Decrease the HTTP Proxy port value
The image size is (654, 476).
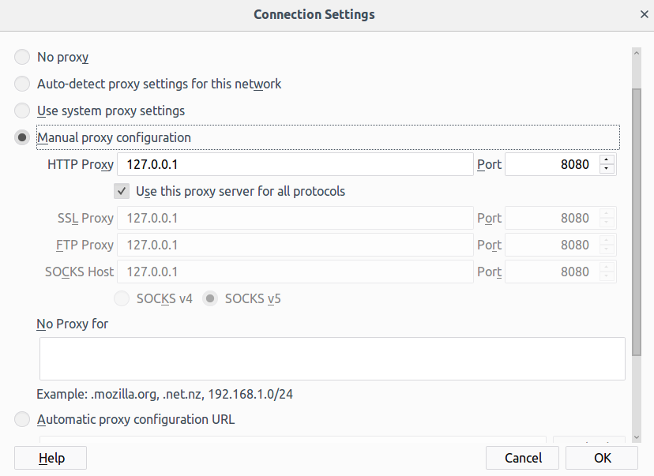[606, 168]
